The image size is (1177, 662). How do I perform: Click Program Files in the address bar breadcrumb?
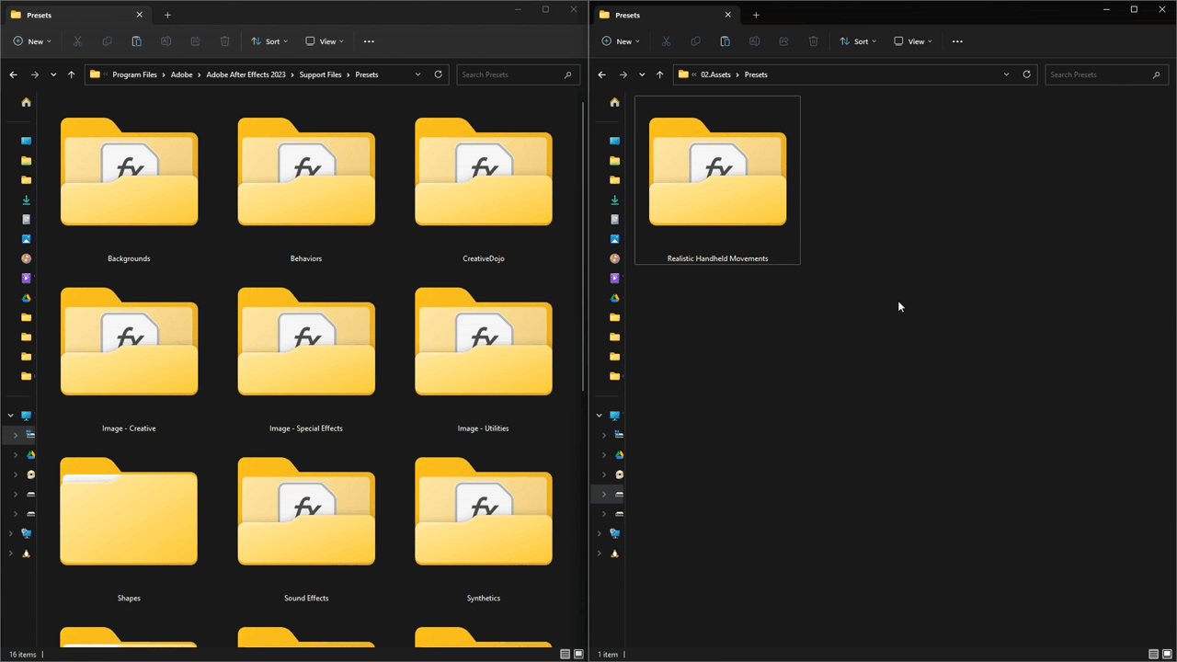pyautogui.click(x=135, y=74)
